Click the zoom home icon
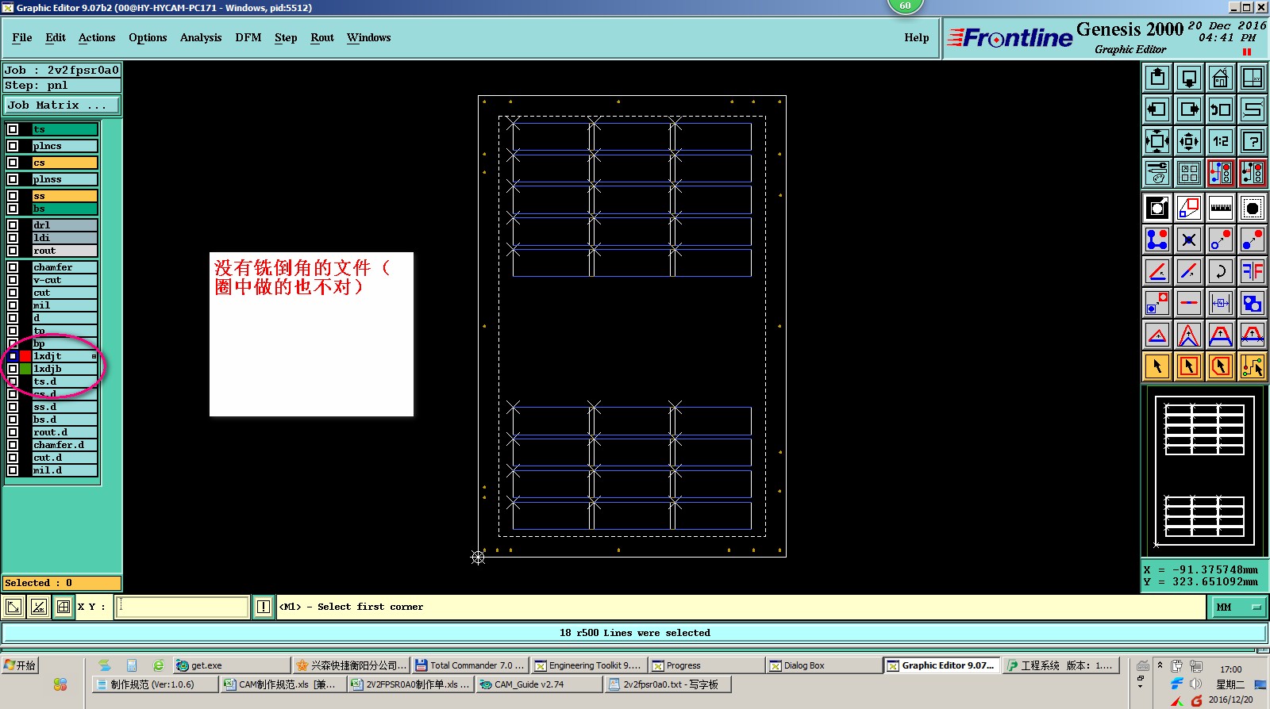The height and width of the screenshot is (709, 1270). [1221, 78]
